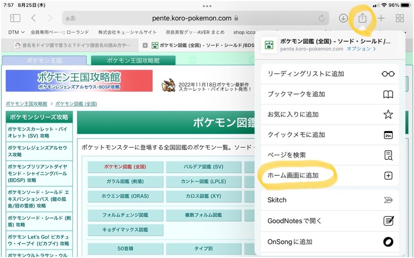The width and height of the screenshot is (414, 258).
Task: Click the キョダイマックス図鑑 button
Action: point(125,230)
